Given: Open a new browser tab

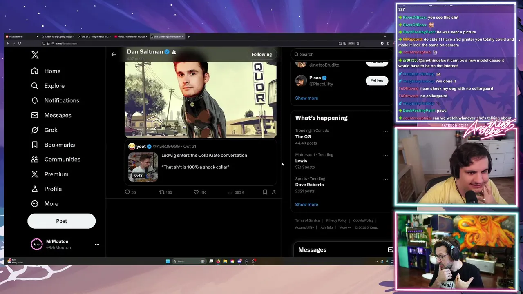Looking at the screenshot, I should point(188,36).
